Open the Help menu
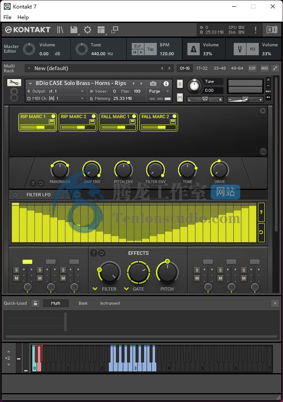Image resolution: width=283 pixels, height=402 pixels. point(23,17)
